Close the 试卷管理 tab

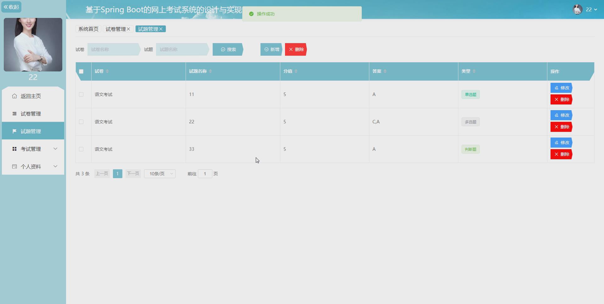click(128, 29)
